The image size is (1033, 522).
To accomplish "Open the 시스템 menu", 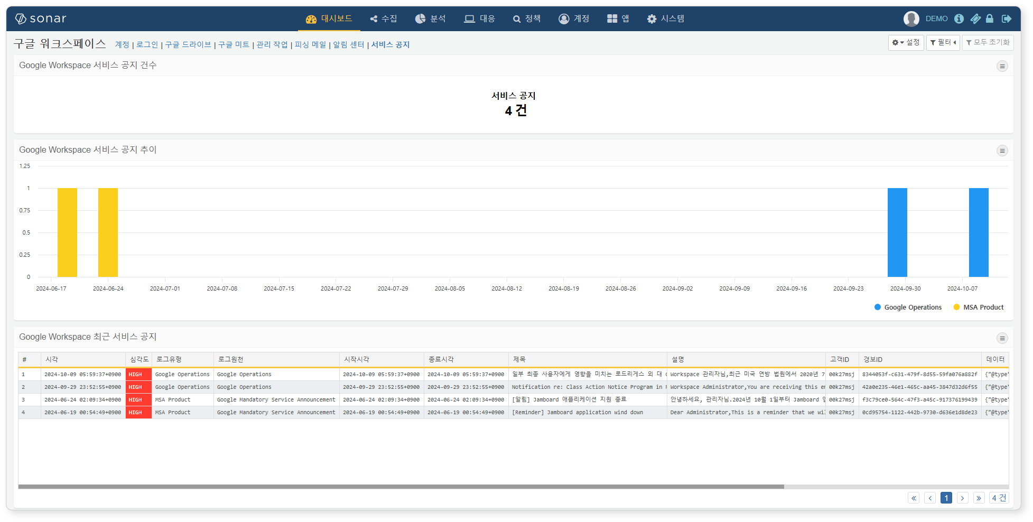I will point(666,18).
